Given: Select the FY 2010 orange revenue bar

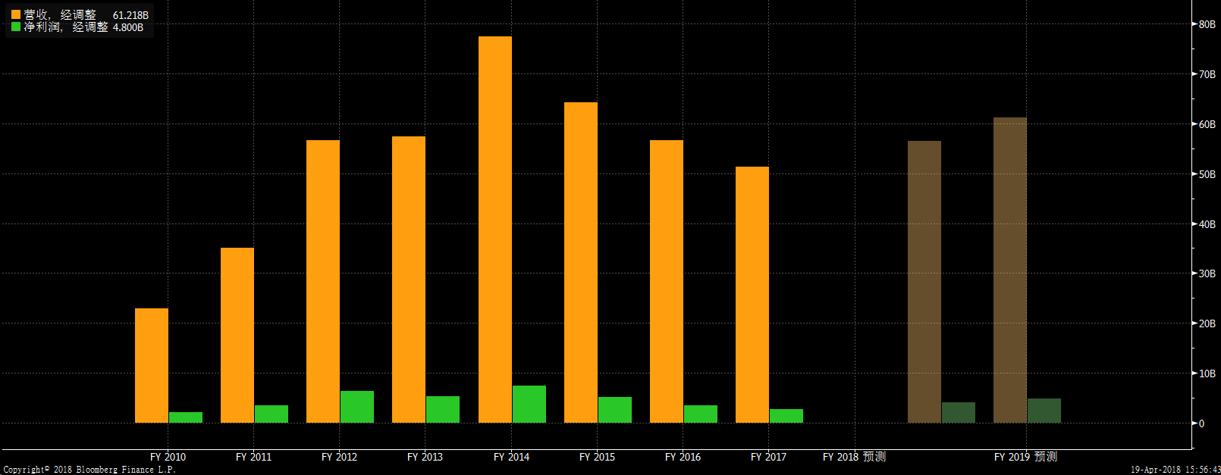Looking at the screenshot, I should (152, 365).
